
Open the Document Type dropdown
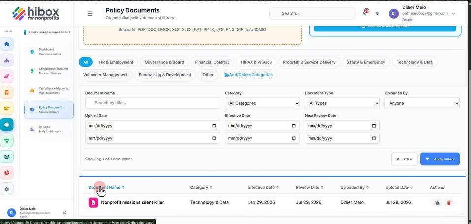point(342,103)
